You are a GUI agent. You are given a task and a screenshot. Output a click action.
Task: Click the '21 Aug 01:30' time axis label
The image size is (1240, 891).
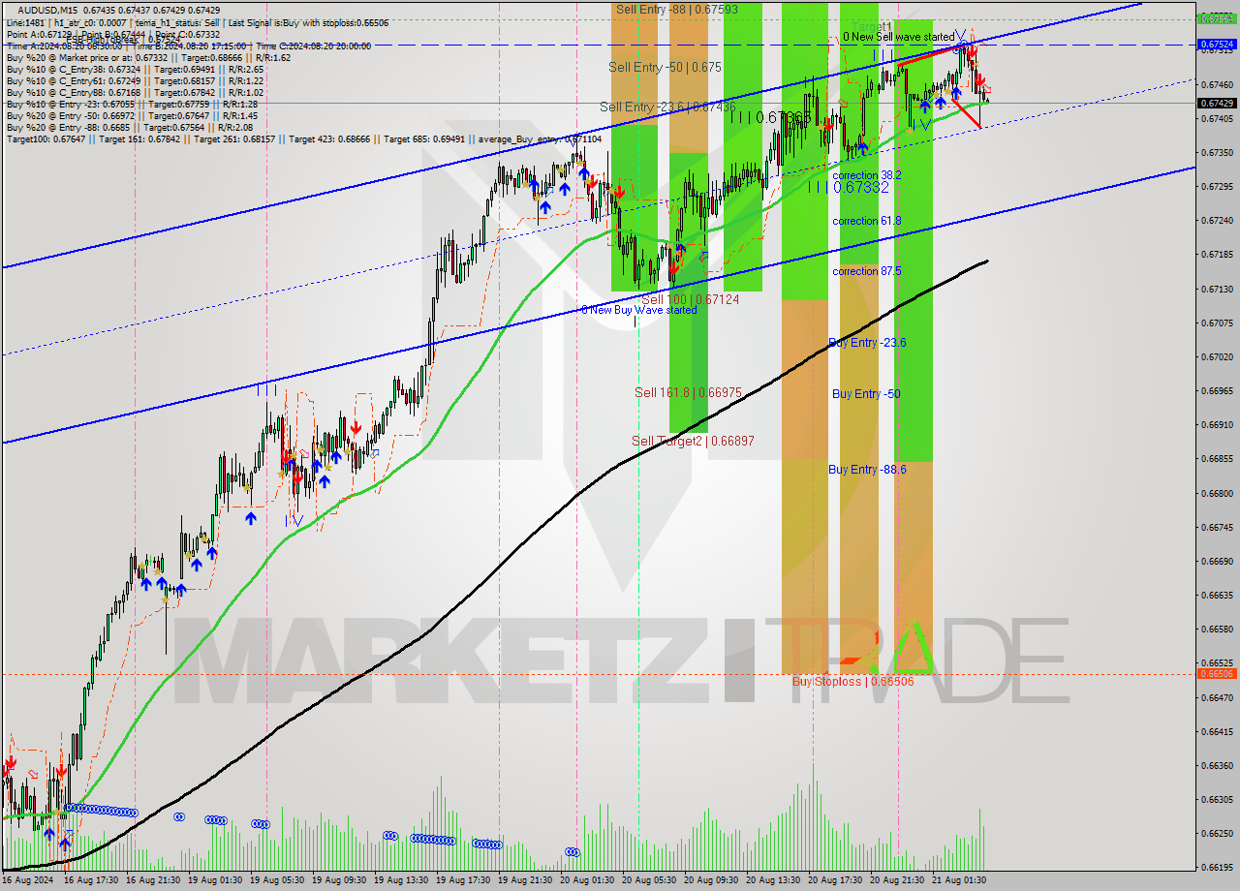click(961, 880)
